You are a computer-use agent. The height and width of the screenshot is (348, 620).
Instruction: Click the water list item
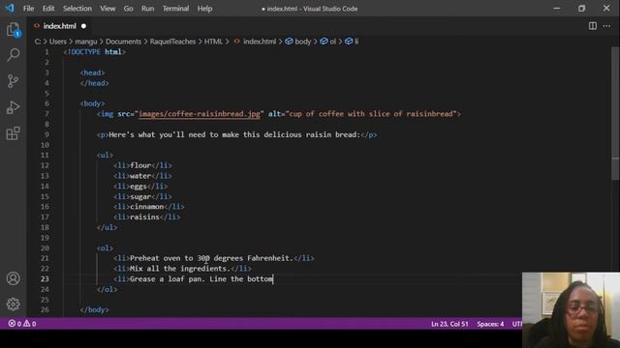(x=142, y=176)
